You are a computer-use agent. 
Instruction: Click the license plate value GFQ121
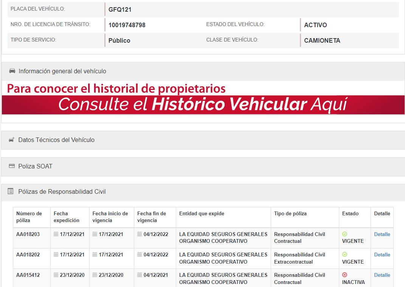click(x=120, y=9)
